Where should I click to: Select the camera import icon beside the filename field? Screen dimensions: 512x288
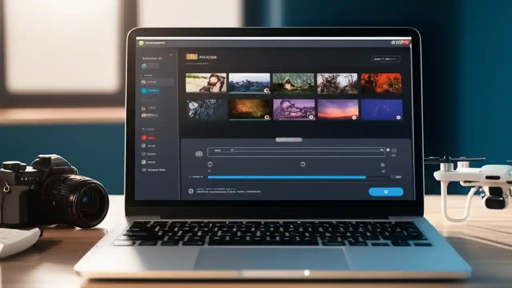(199, 154)
